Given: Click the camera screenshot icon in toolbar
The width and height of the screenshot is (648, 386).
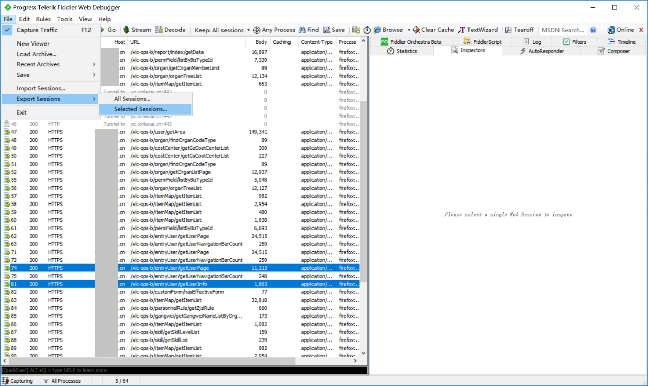Looking at the screenshot, I should click(x=356, y=30).
